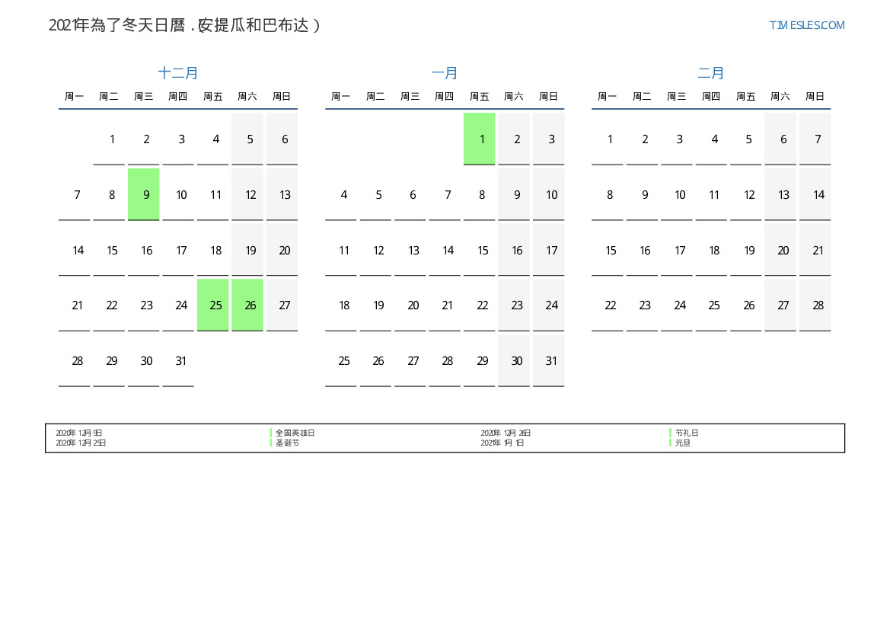Select green December 26 cell
The height and width of the screenshot is (630, 890).
(x=247, y=305)
